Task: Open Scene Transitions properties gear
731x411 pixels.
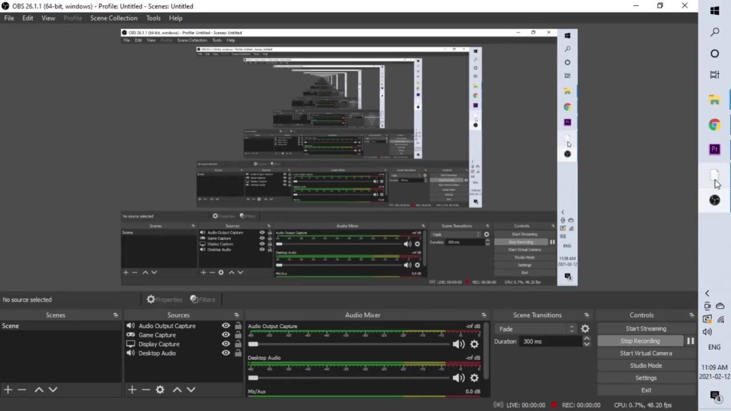Action: [585, 329]
